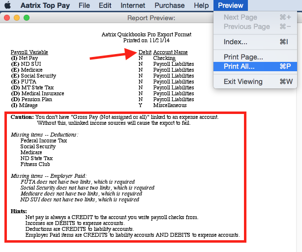The height and width of the screenshot is (252, 302).
Task: Click the Y debit value for Mileage
Action: pos(140,106)
